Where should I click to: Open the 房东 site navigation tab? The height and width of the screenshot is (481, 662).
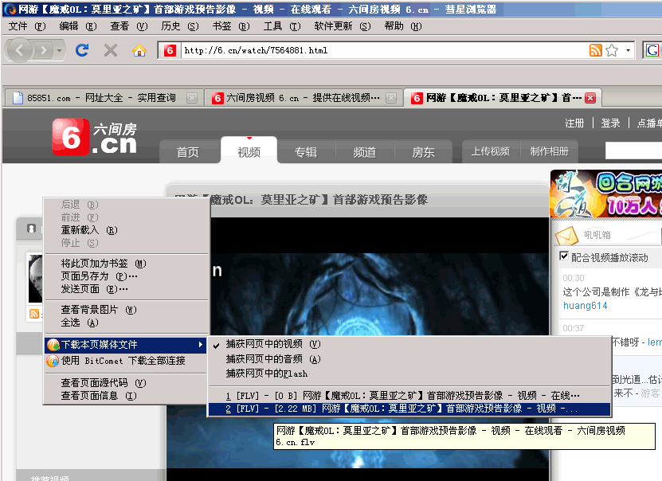tap(423, 152)
